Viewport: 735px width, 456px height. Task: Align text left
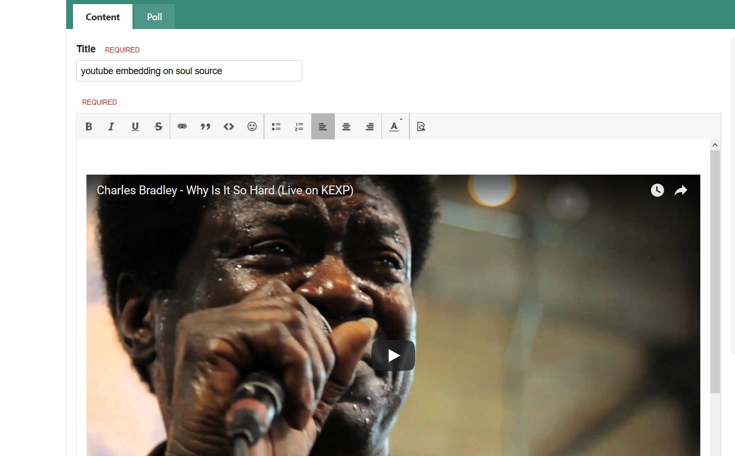(x=323, y=126)
